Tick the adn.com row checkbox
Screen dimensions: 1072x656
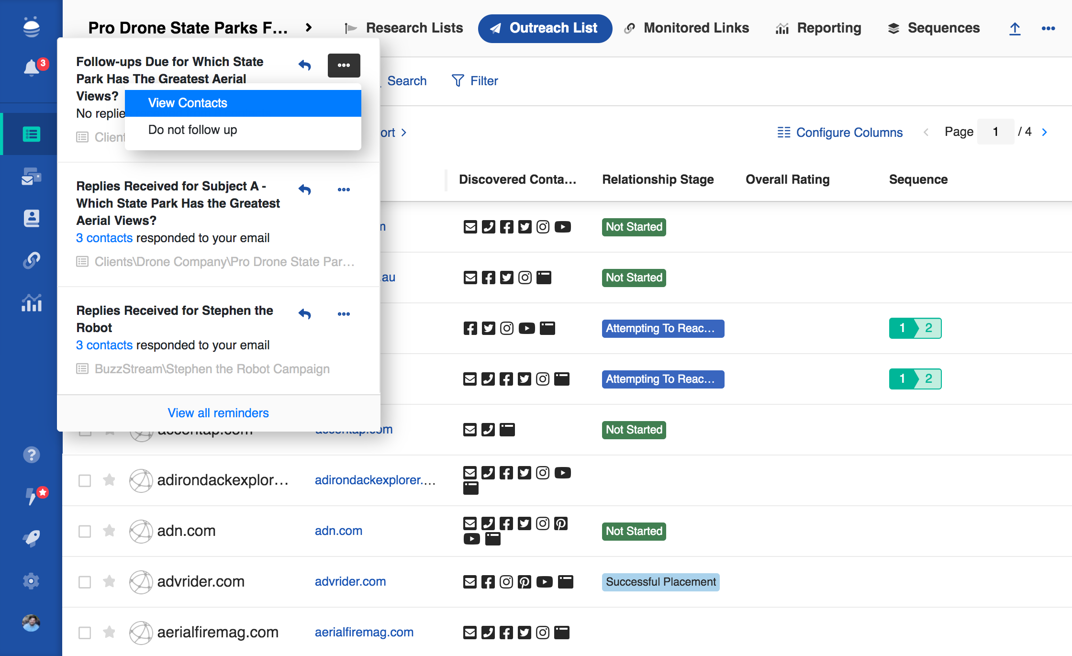(85, 531)
